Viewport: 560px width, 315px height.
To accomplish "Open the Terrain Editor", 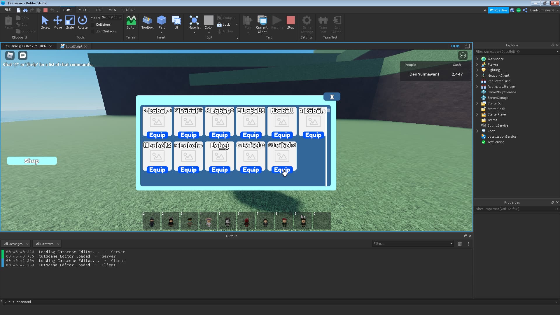I will click(131, 22).
